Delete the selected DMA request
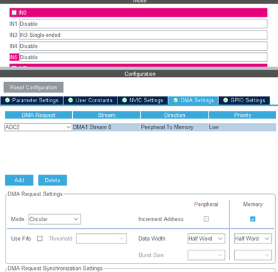Viewport: 278px width, 272px height. [x=52, y=180]
